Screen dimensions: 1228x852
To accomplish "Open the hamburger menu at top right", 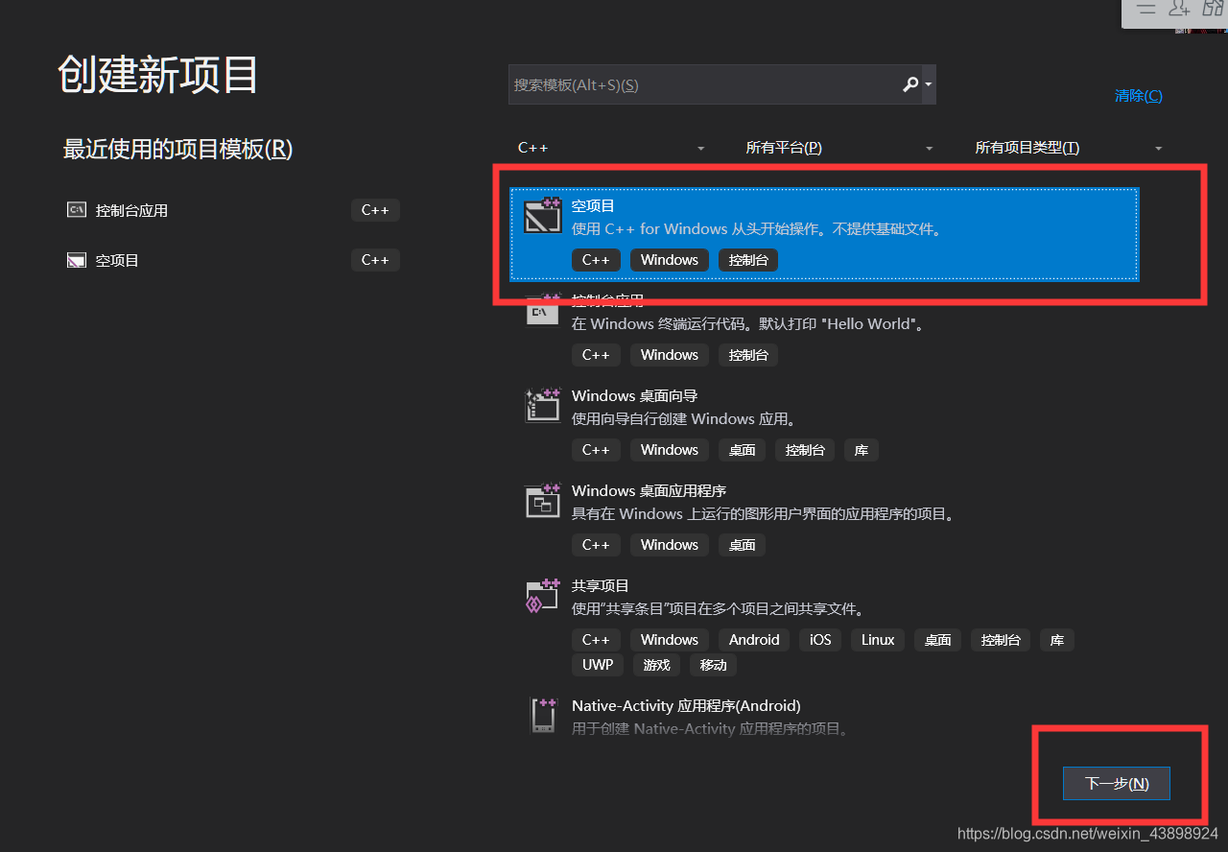I will tap(1147, 9).
